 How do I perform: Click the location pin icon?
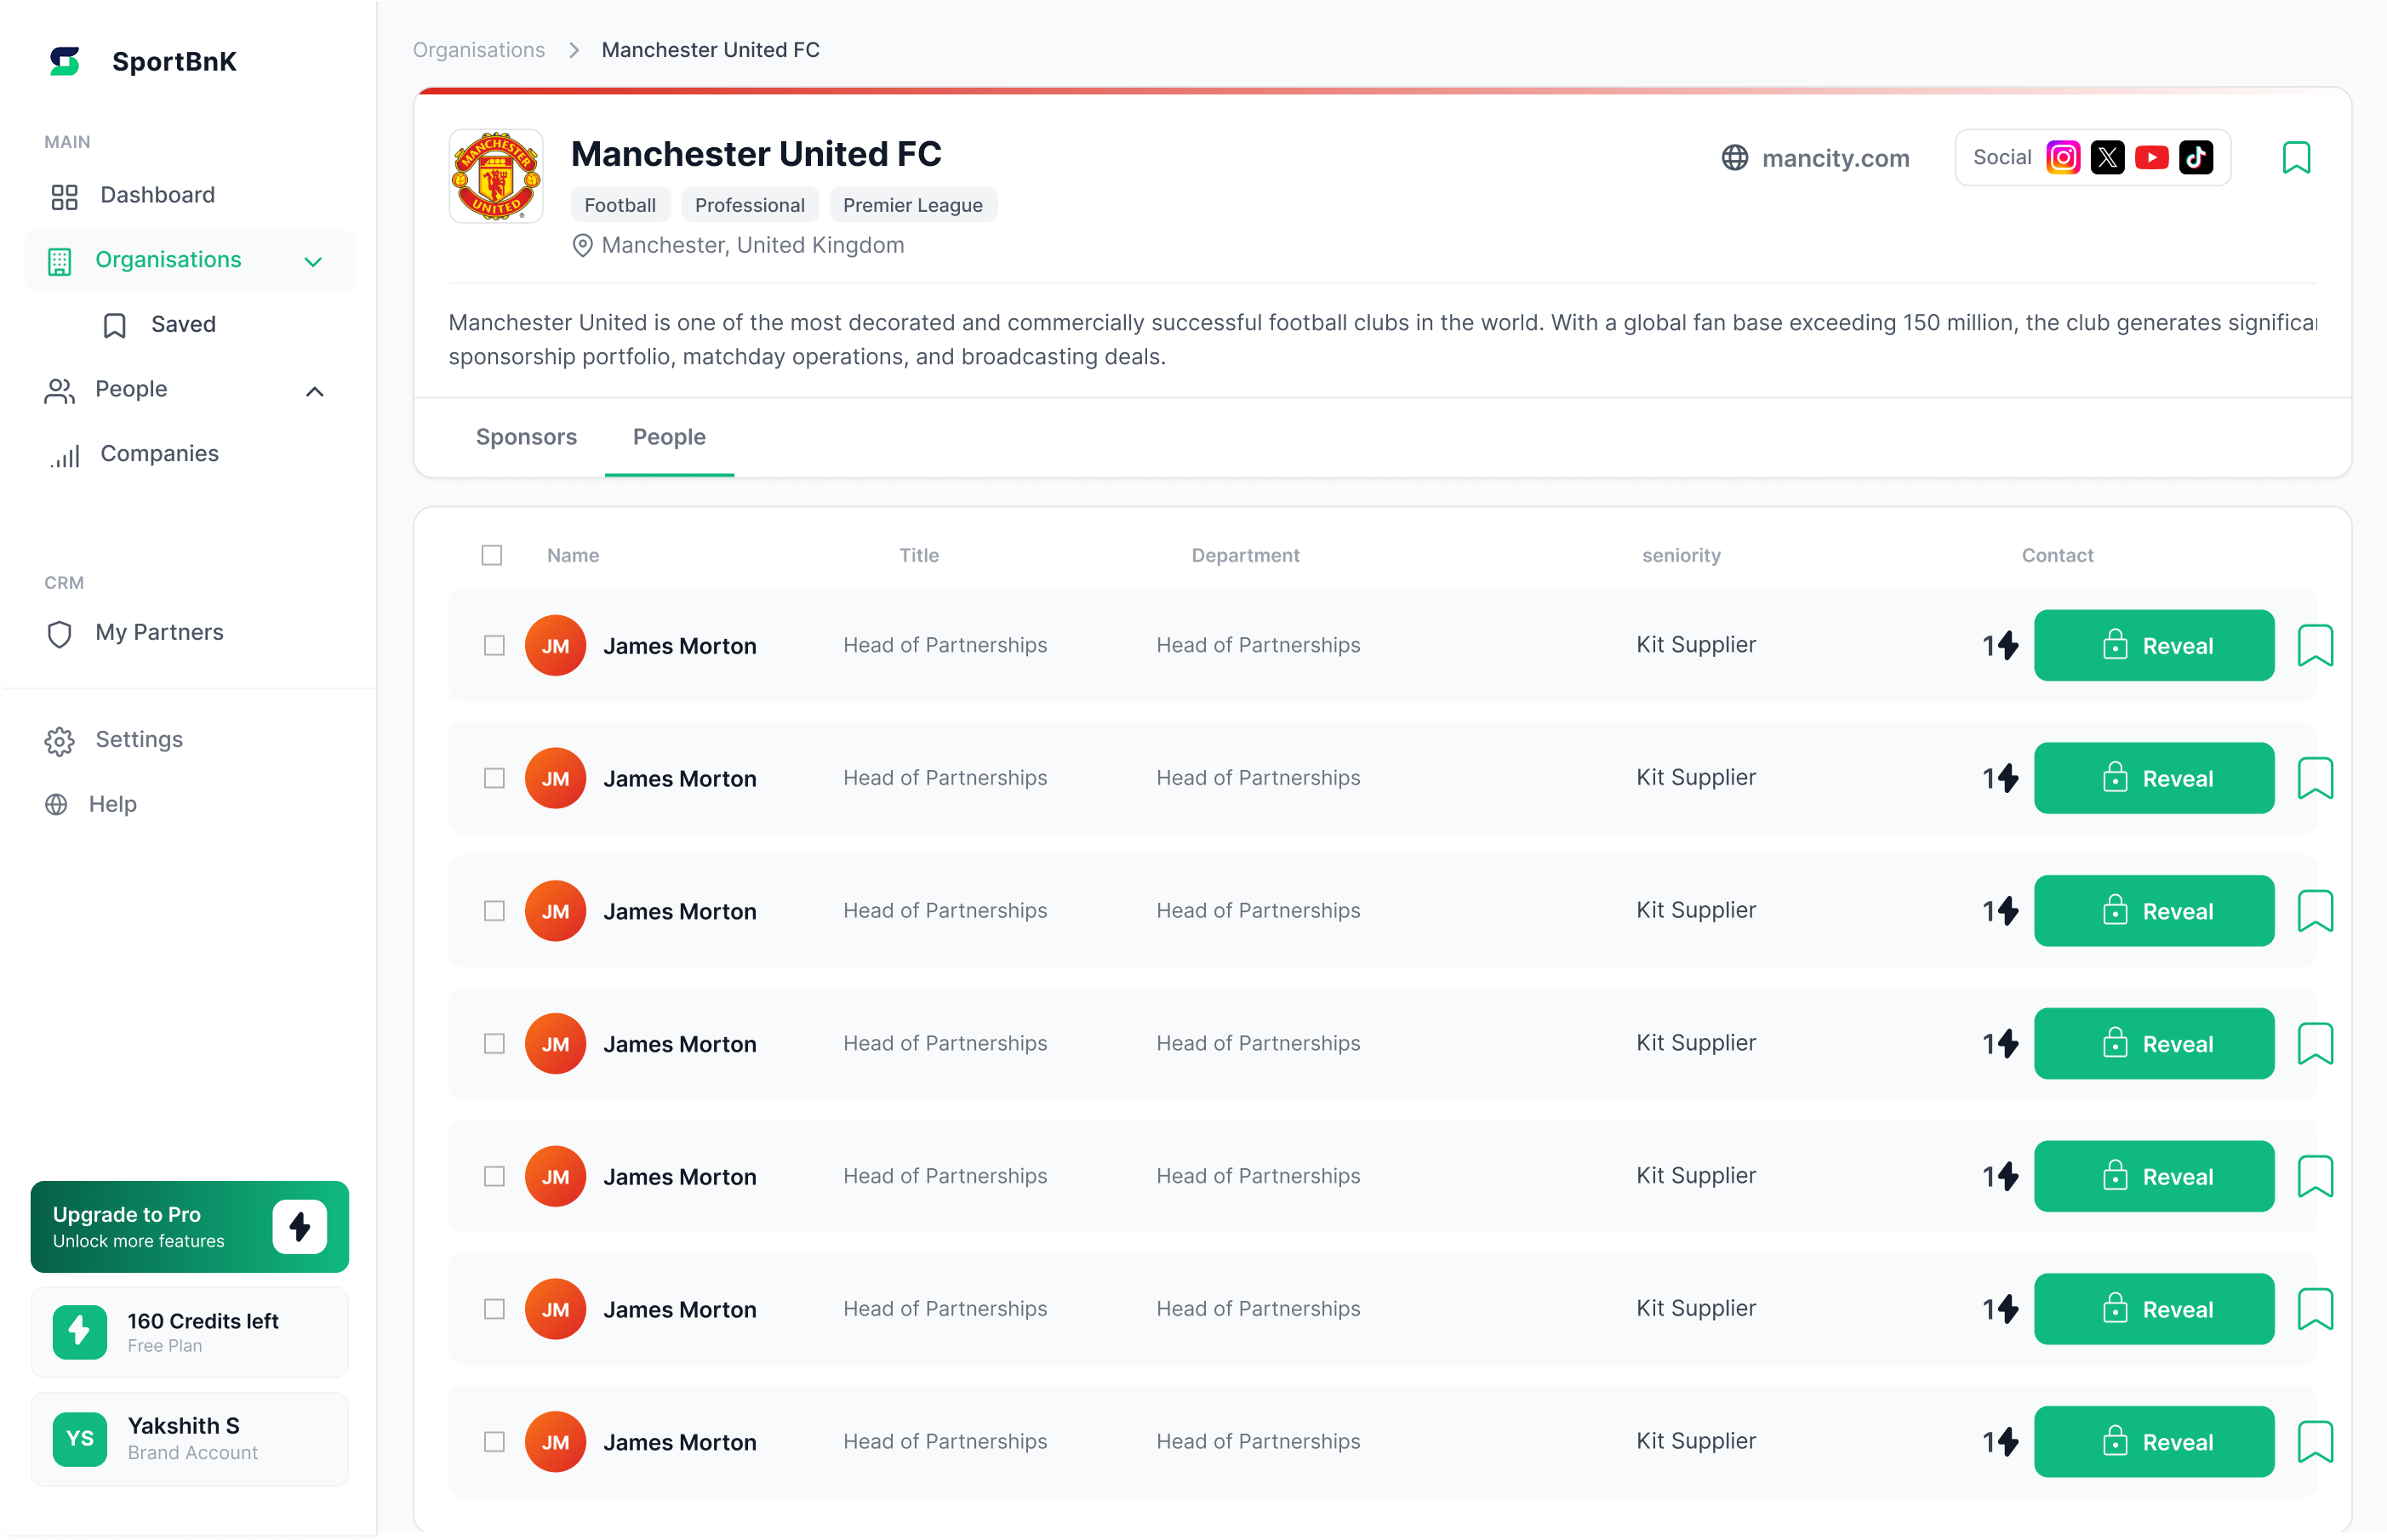[x=582, y=245]
